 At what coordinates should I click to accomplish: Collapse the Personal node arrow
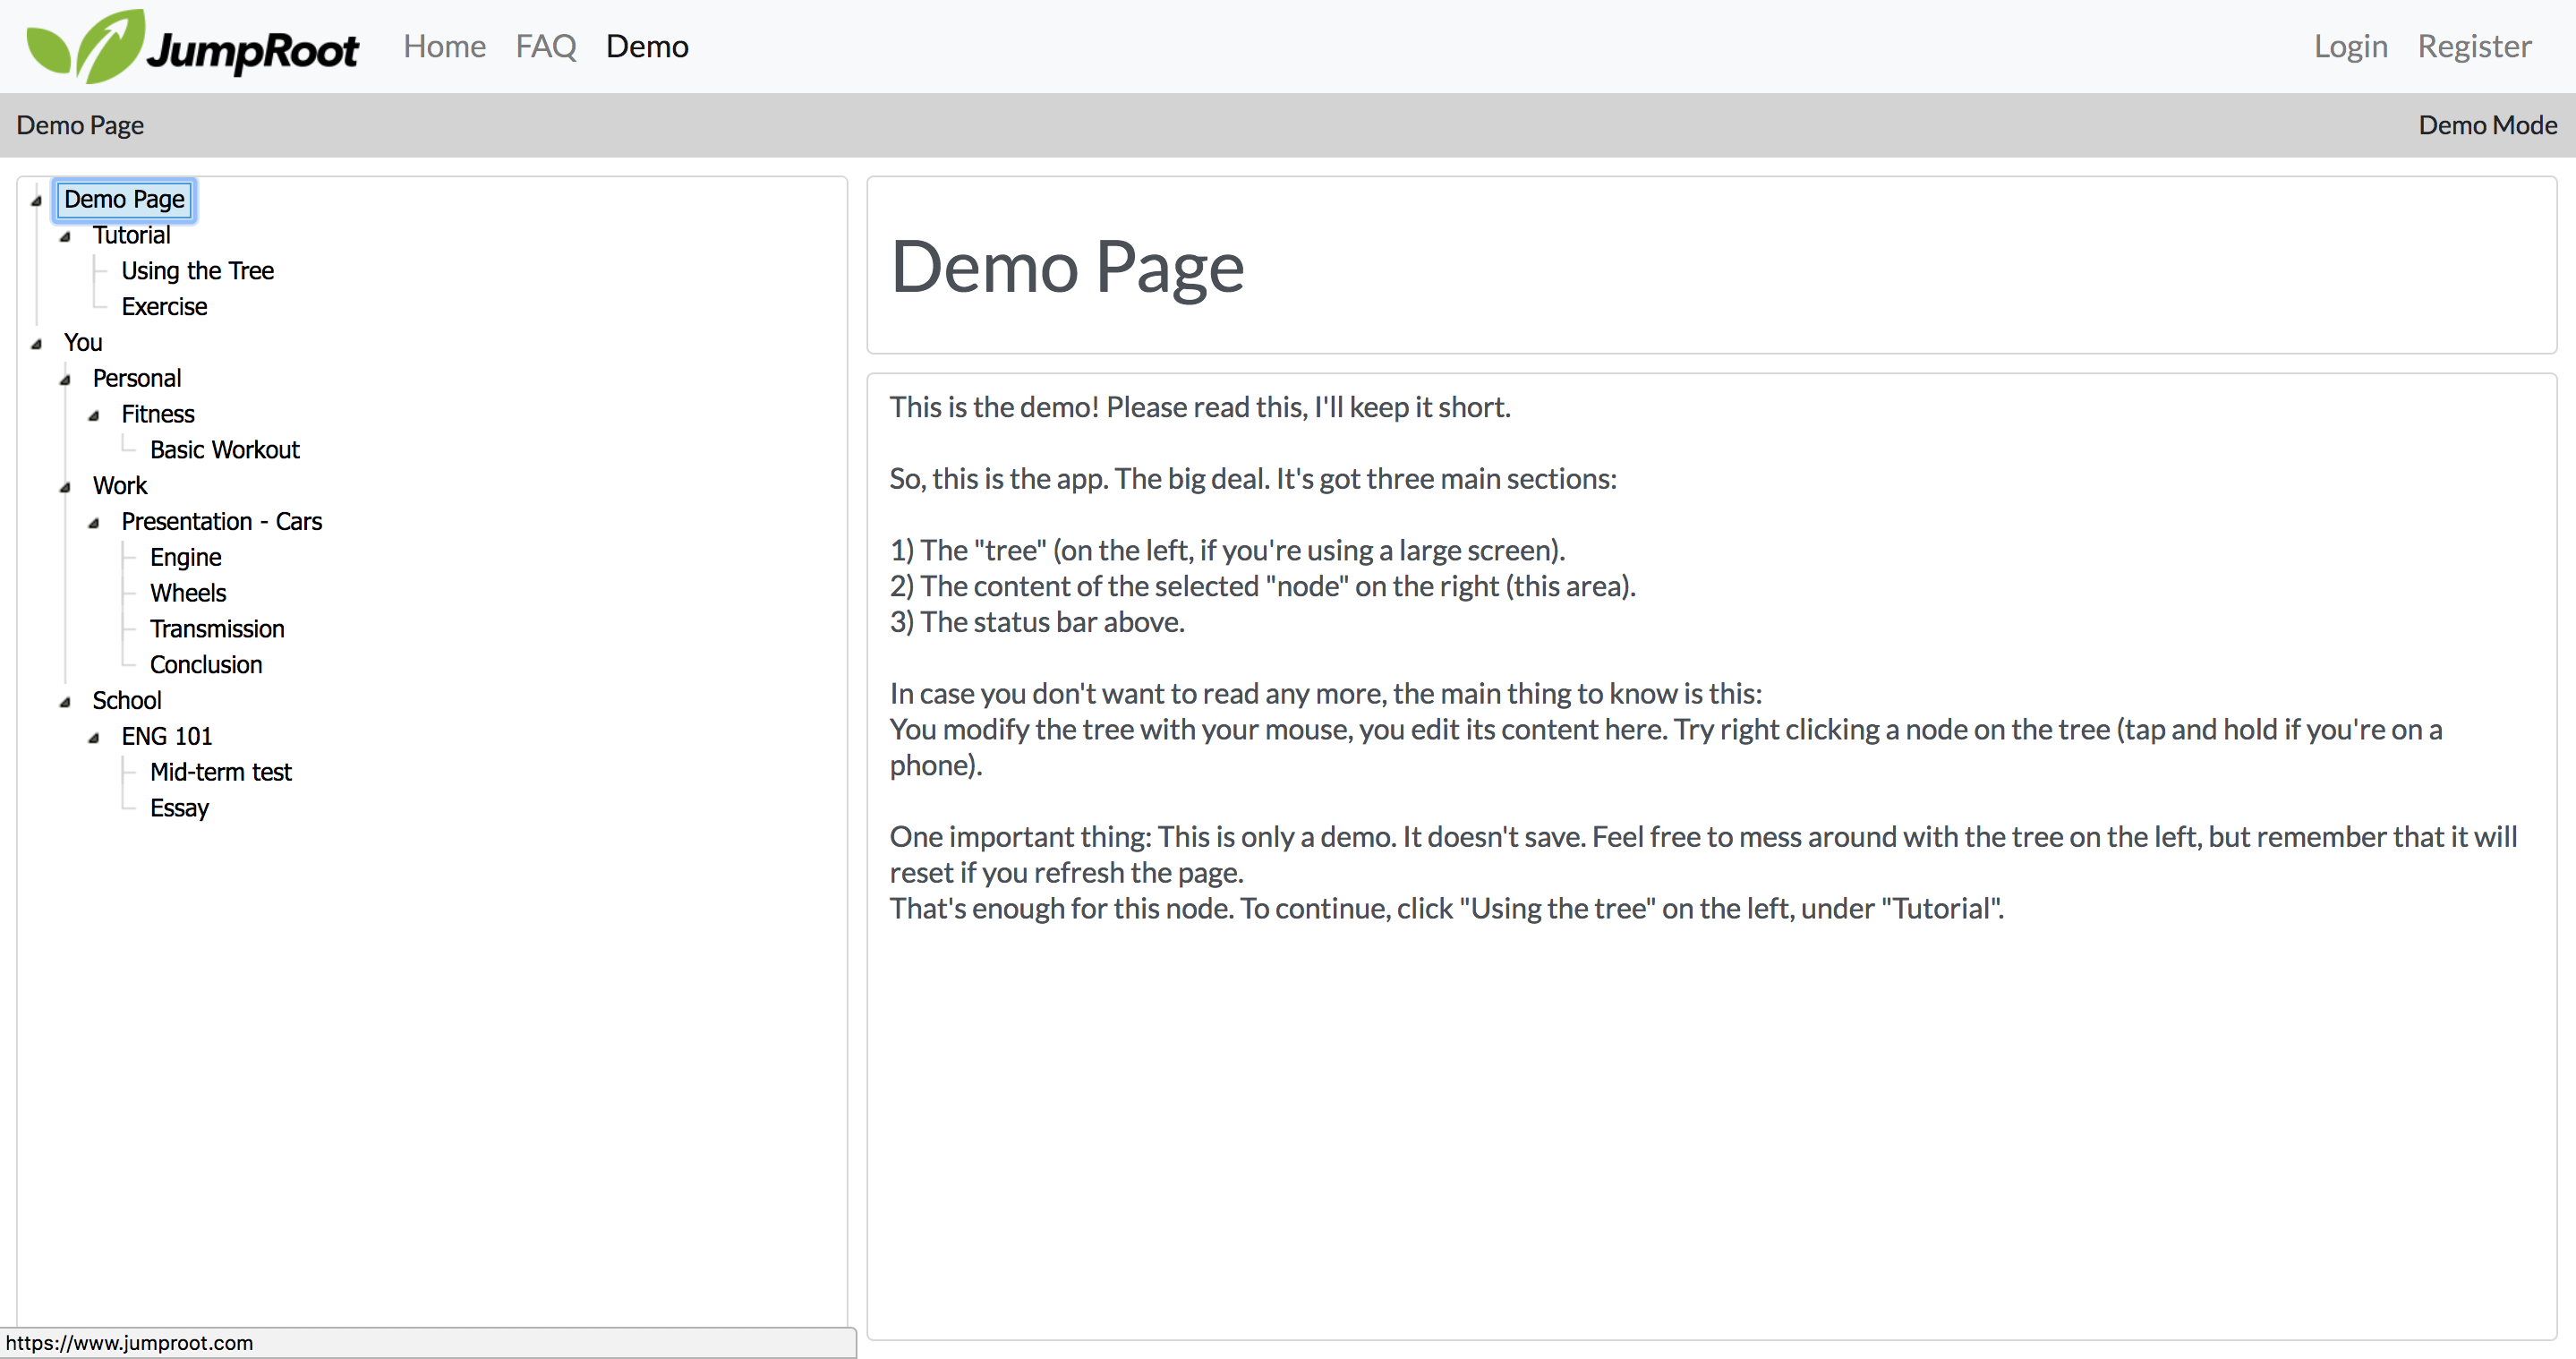(65, 380)
